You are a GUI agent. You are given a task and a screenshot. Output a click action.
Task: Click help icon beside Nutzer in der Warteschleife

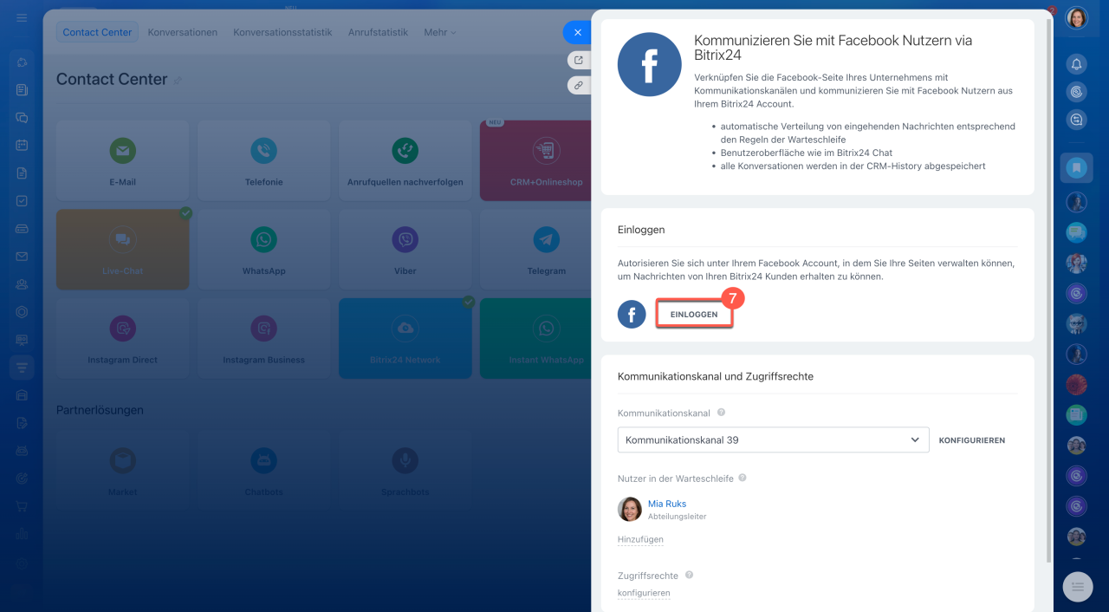click(743, 478)
